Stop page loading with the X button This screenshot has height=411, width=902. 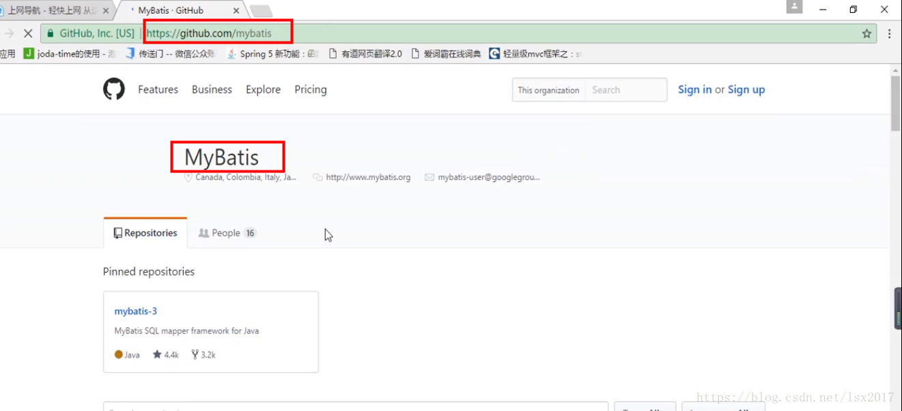[x=28, y=33]
